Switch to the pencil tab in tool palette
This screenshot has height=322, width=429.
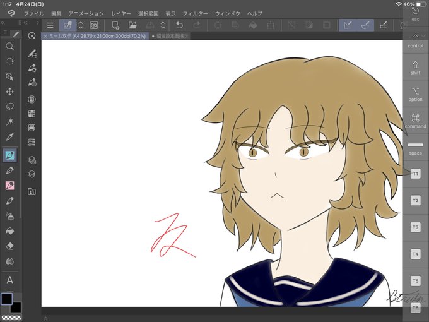(x=16, y=34)
